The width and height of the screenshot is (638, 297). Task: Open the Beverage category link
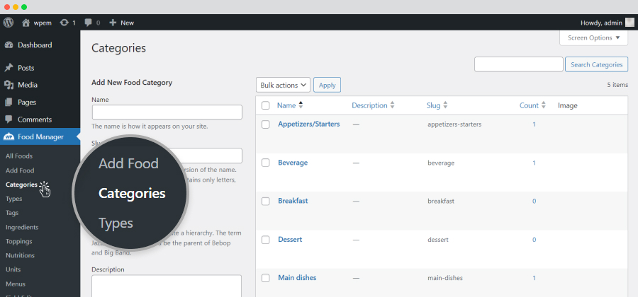click(293, 163)
